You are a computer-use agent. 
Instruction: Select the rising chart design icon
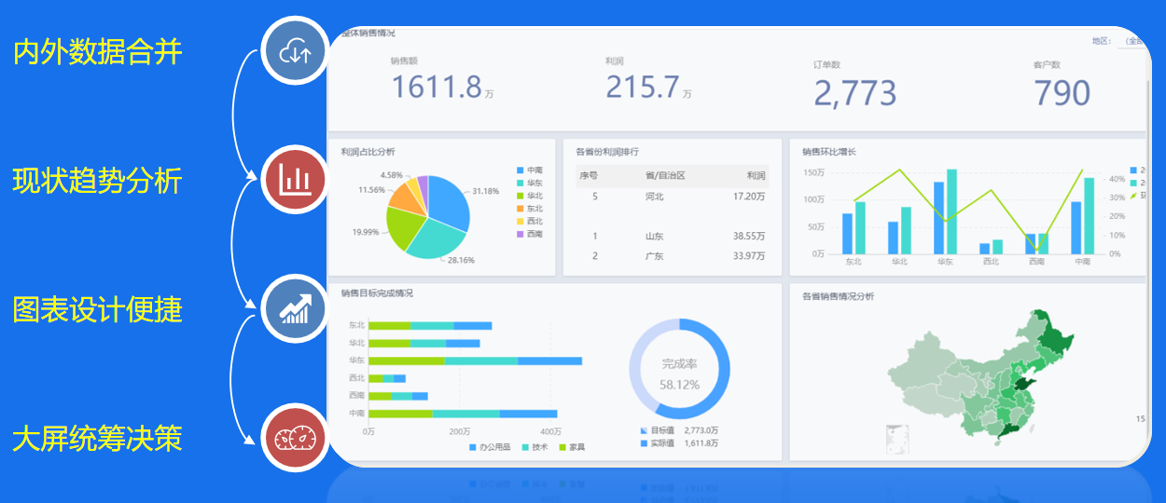[x=295, y=307]
